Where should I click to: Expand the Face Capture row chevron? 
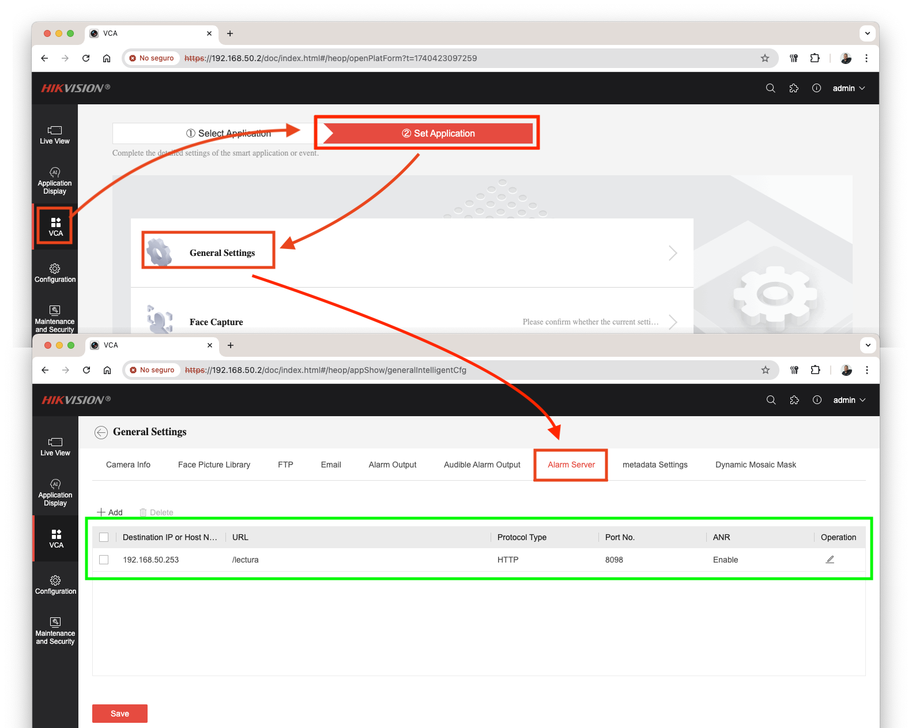click(x=673, y=322)
